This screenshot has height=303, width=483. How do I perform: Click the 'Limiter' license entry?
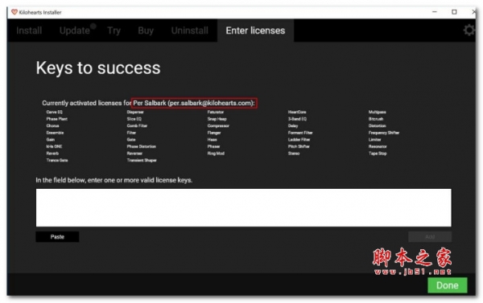coord(375,140)
